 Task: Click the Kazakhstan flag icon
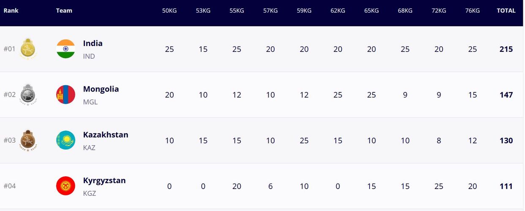pyautogui.click(x=65, y=140)
